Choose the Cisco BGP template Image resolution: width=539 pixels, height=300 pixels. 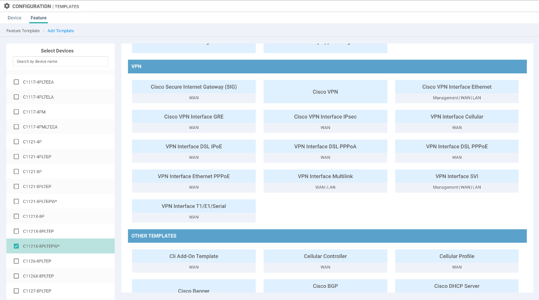pos(325,286)
